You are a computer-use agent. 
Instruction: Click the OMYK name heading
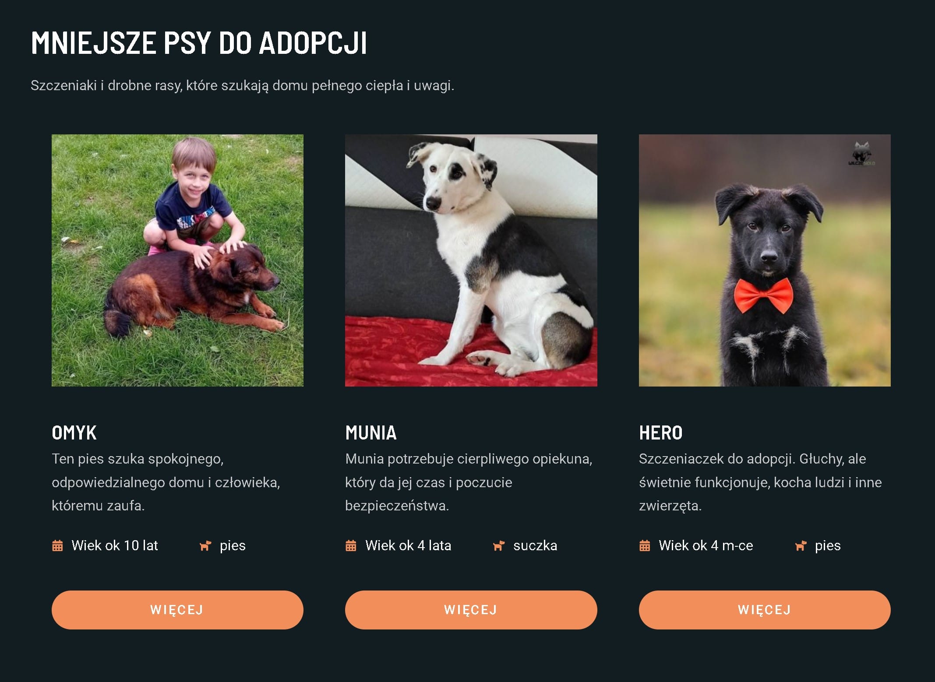tap(74, 433)
